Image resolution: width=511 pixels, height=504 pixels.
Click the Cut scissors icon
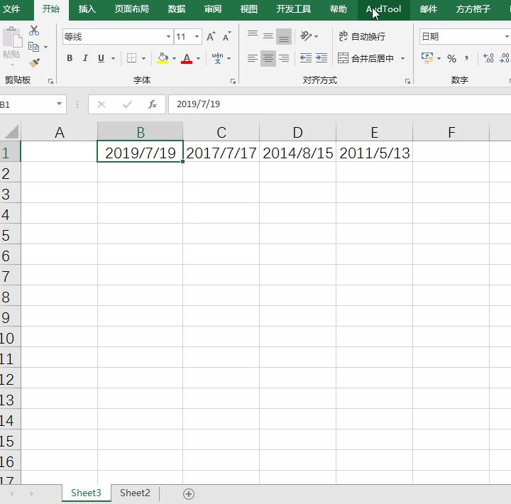pos(34,31)
